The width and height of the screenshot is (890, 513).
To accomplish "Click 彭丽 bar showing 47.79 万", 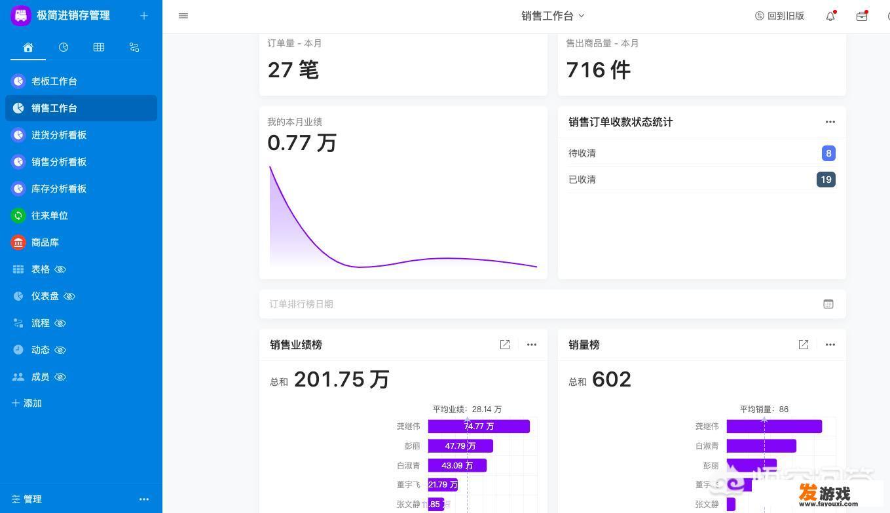I will (460, 446).
